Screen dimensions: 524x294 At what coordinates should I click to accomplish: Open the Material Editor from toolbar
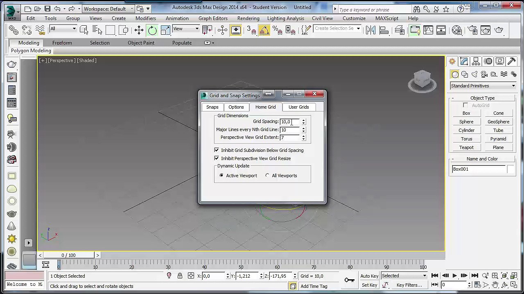click(x=457, y=30)
